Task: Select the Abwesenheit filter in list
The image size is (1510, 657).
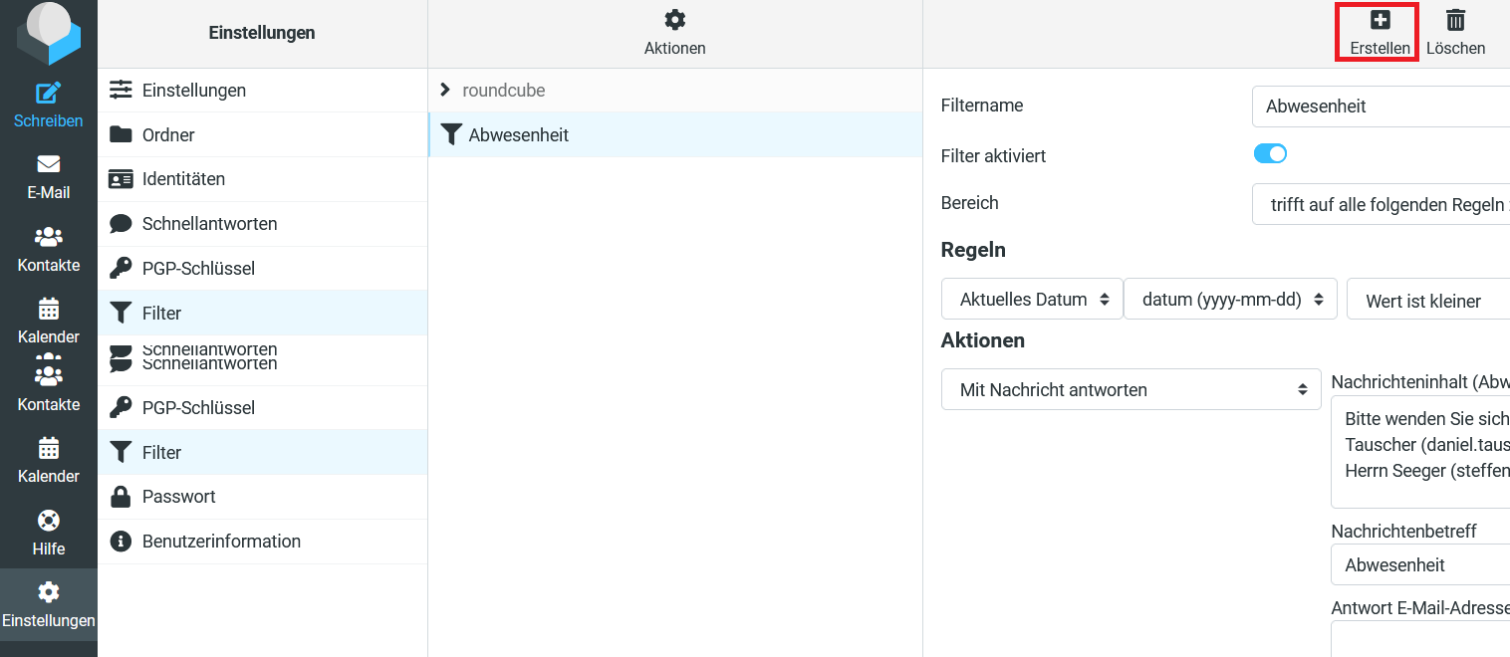Action: click(675, 135)
